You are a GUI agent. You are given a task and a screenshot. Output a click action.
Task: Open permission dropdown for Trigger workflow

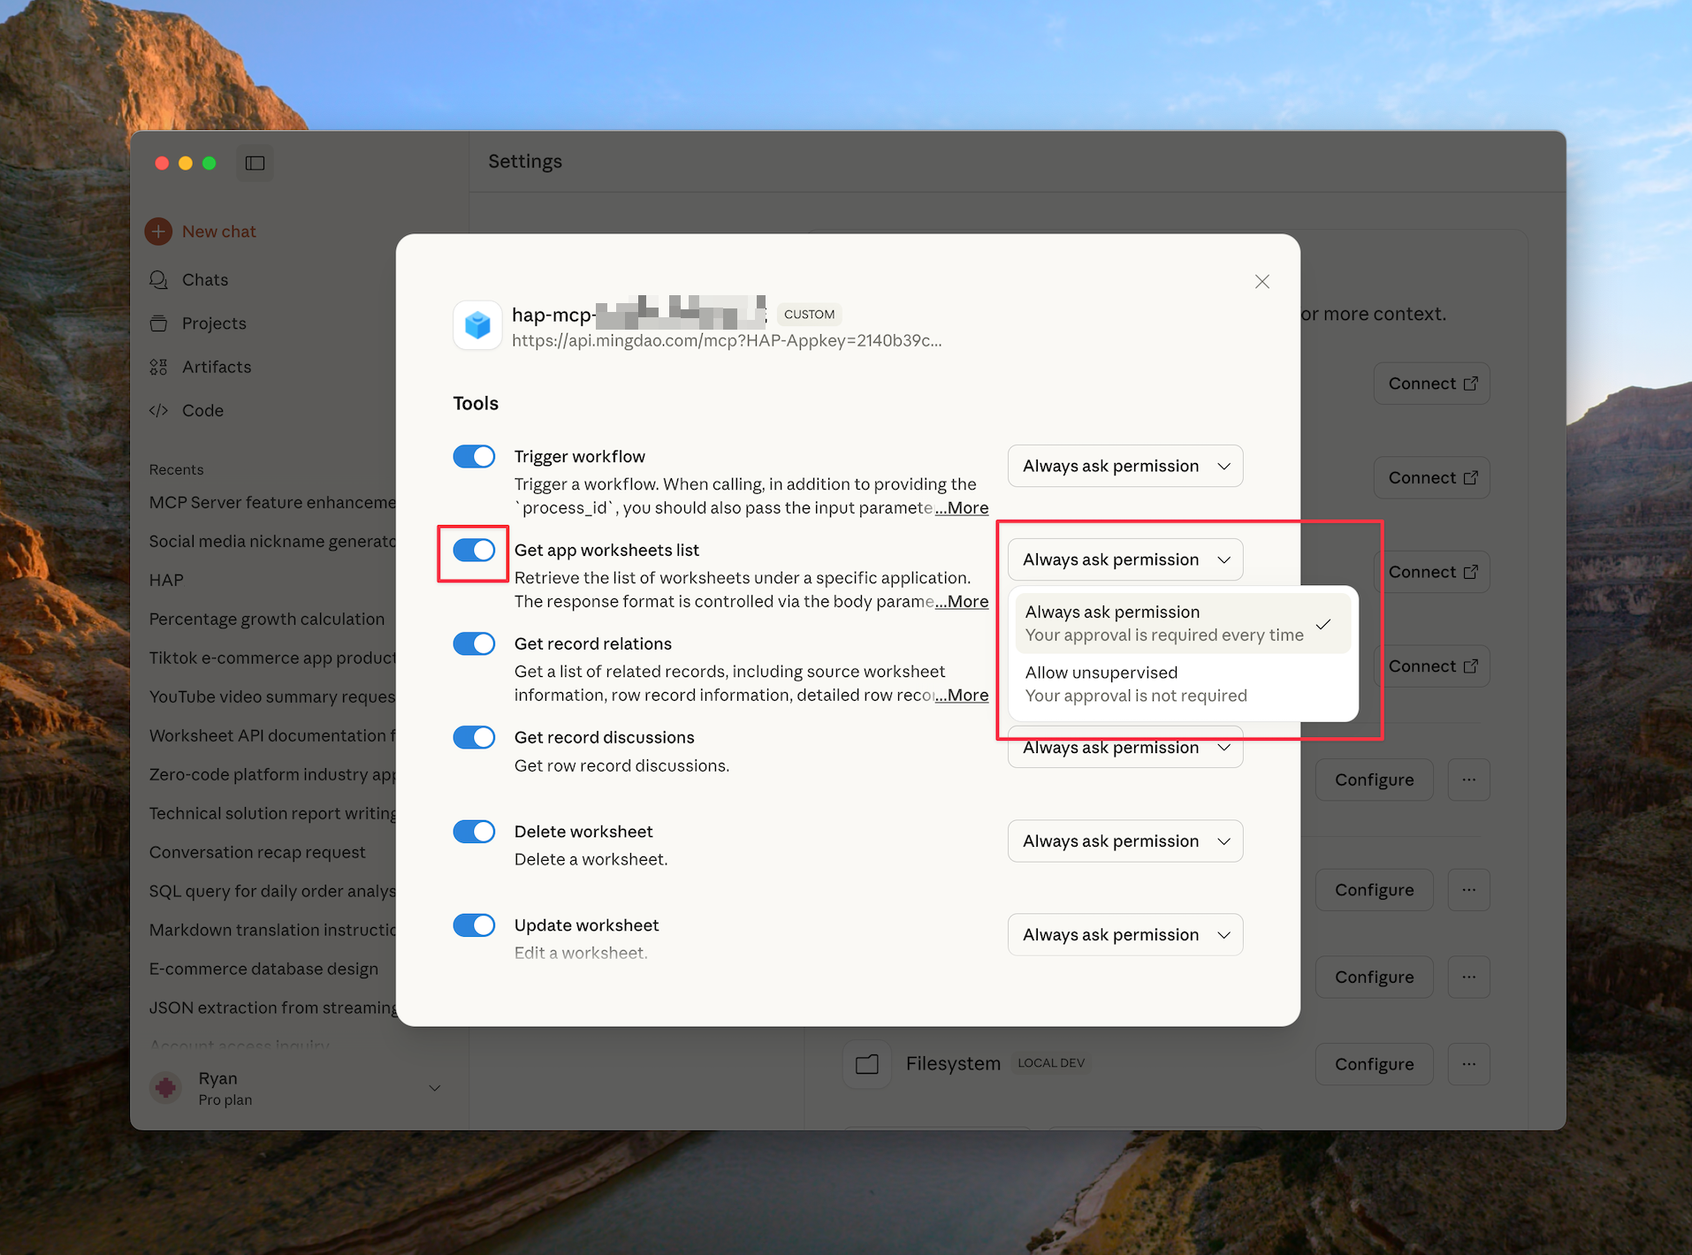(1124, 466)
